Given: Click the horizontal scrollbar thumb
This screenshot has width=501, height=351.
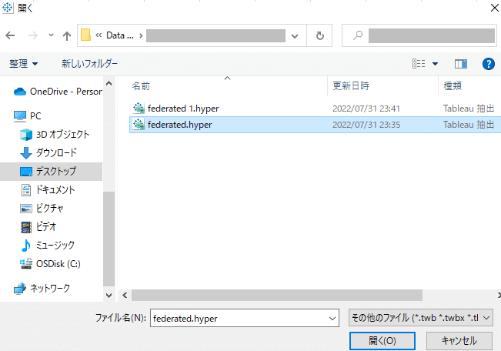Looking at the screenshot, I should click(277, 296).
